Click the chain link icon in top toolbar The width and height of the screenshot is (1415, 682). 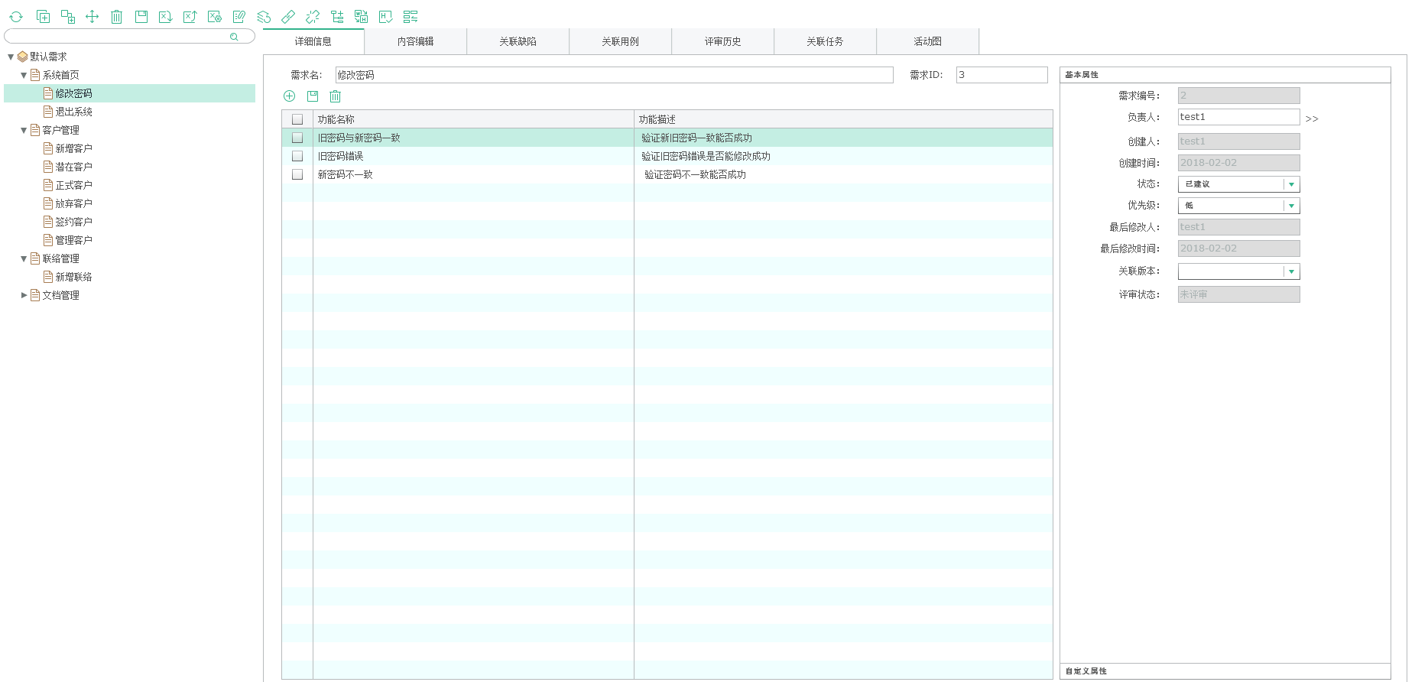click(288, 17)
